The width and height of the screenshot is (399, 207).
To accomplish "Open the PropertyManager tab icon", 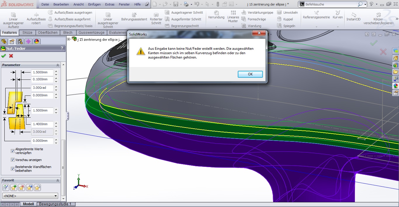I will coord(12,41).
